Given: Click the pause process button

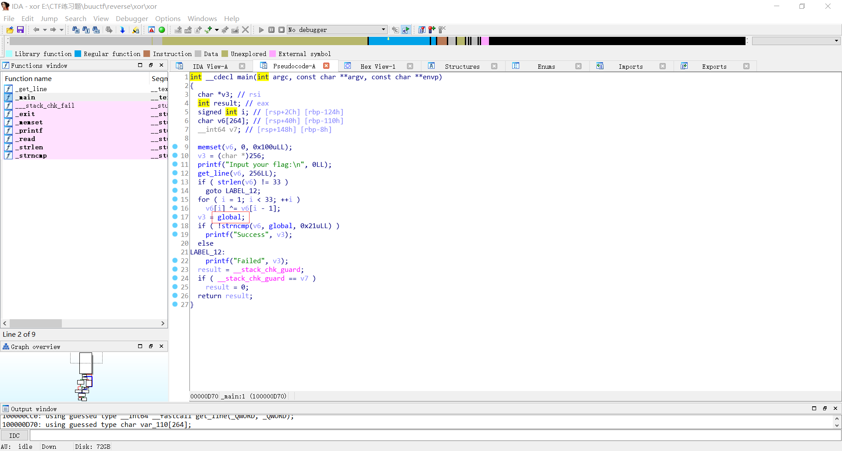Looking at the screenshot, I should click(x=271, y=30).
